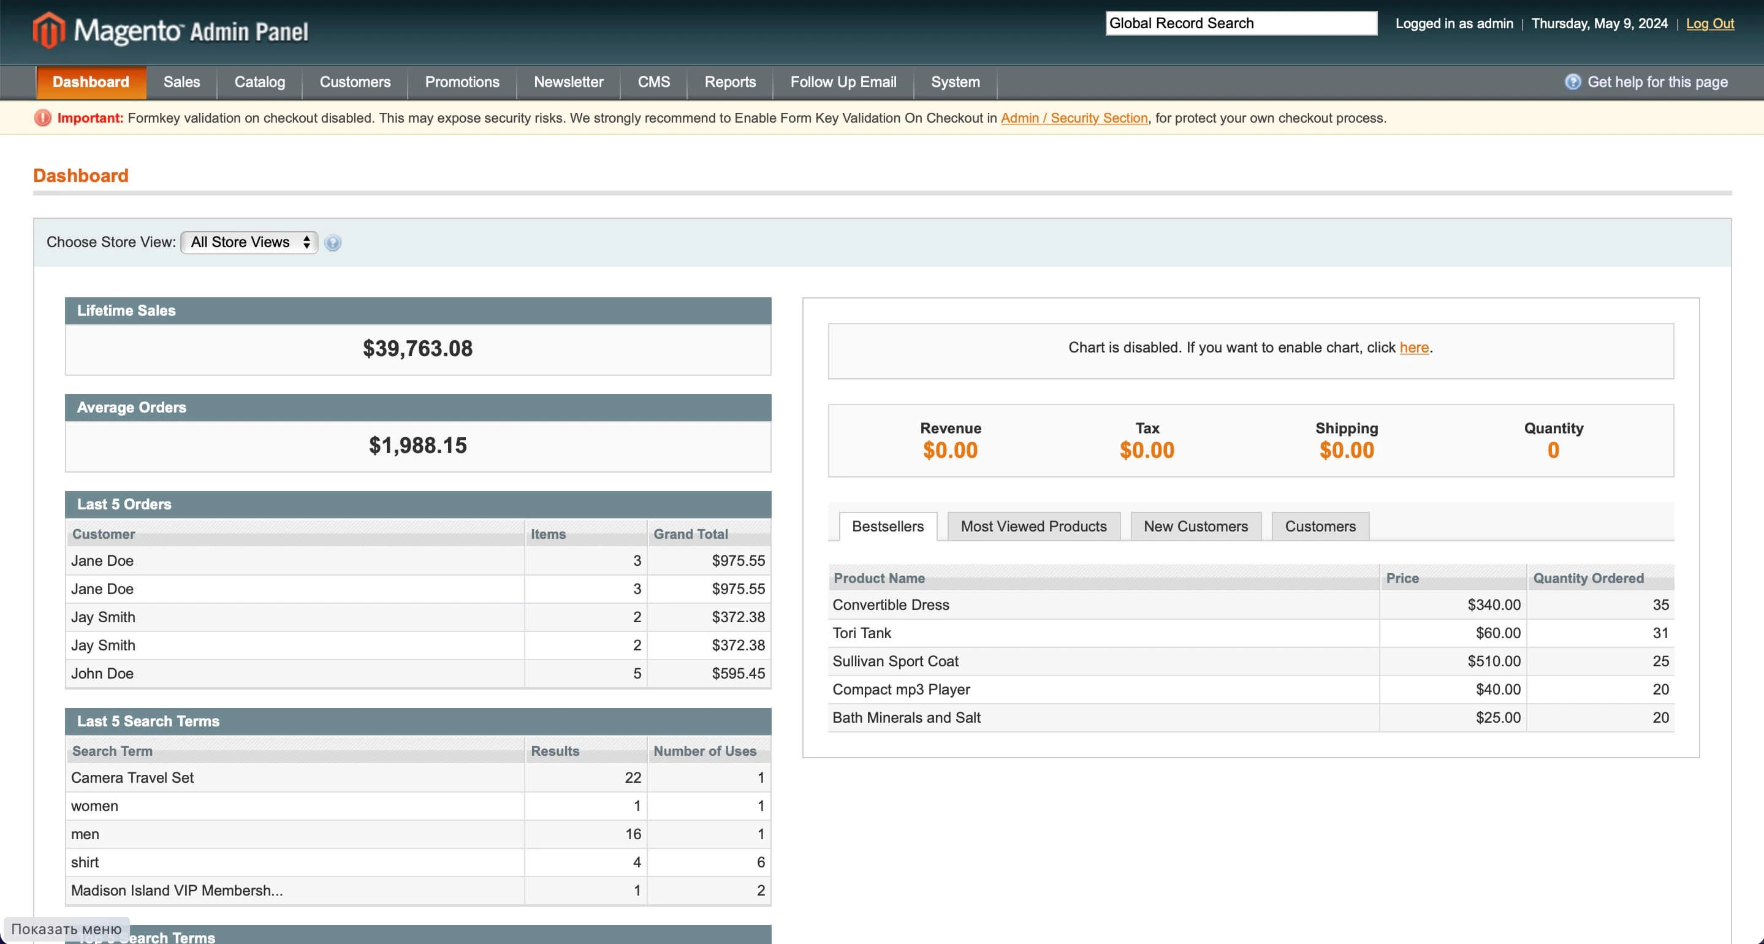Click the help icon beside store view selector
The width and height of the screenshot is (1764, 944).
333,243
